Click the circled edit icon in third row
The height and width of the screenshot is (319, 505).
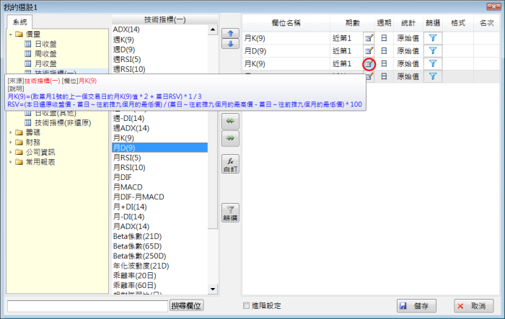pyautogui.click(x=369, y=64)
